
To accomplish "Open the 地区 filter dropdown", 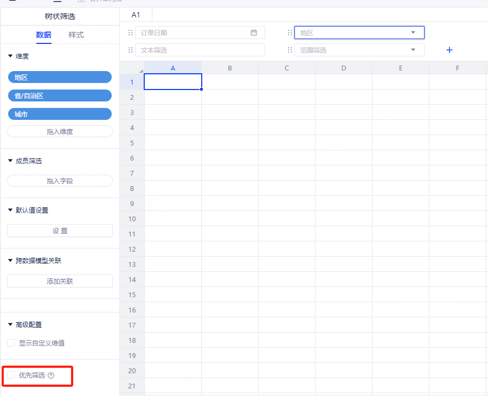I will 413,33.
